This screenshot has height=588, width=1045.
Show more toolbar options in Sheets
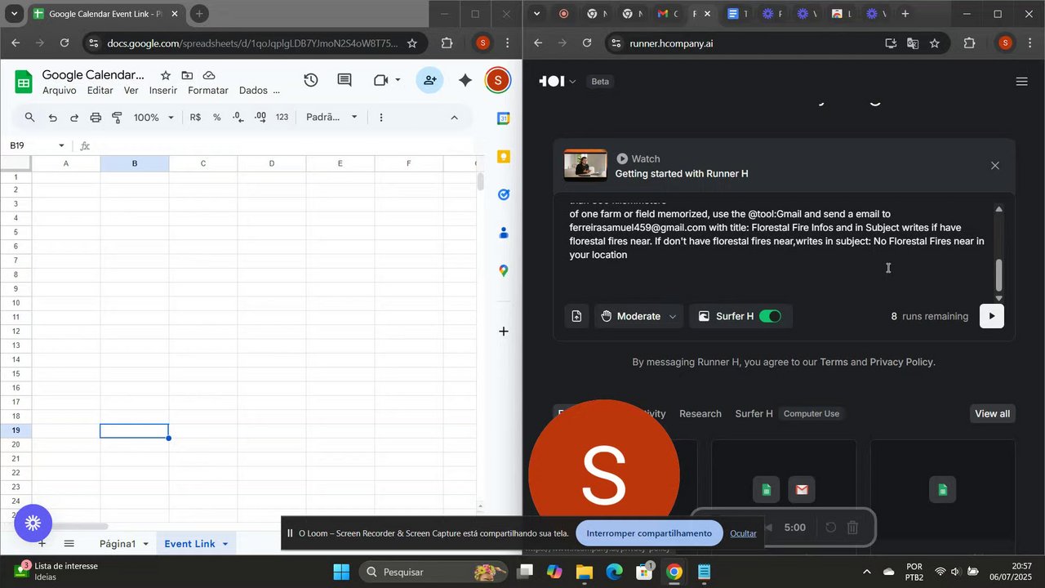click(x=381, y=118)
